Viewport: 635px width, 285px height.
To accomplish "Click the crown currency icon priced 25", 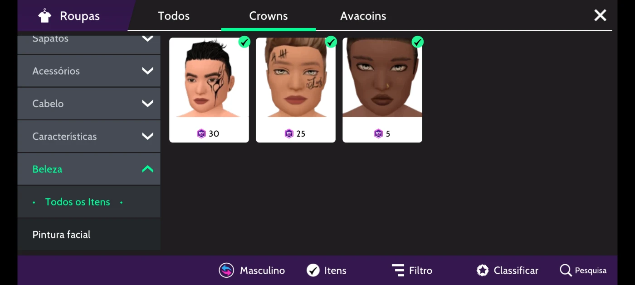I will click(289, 133).
